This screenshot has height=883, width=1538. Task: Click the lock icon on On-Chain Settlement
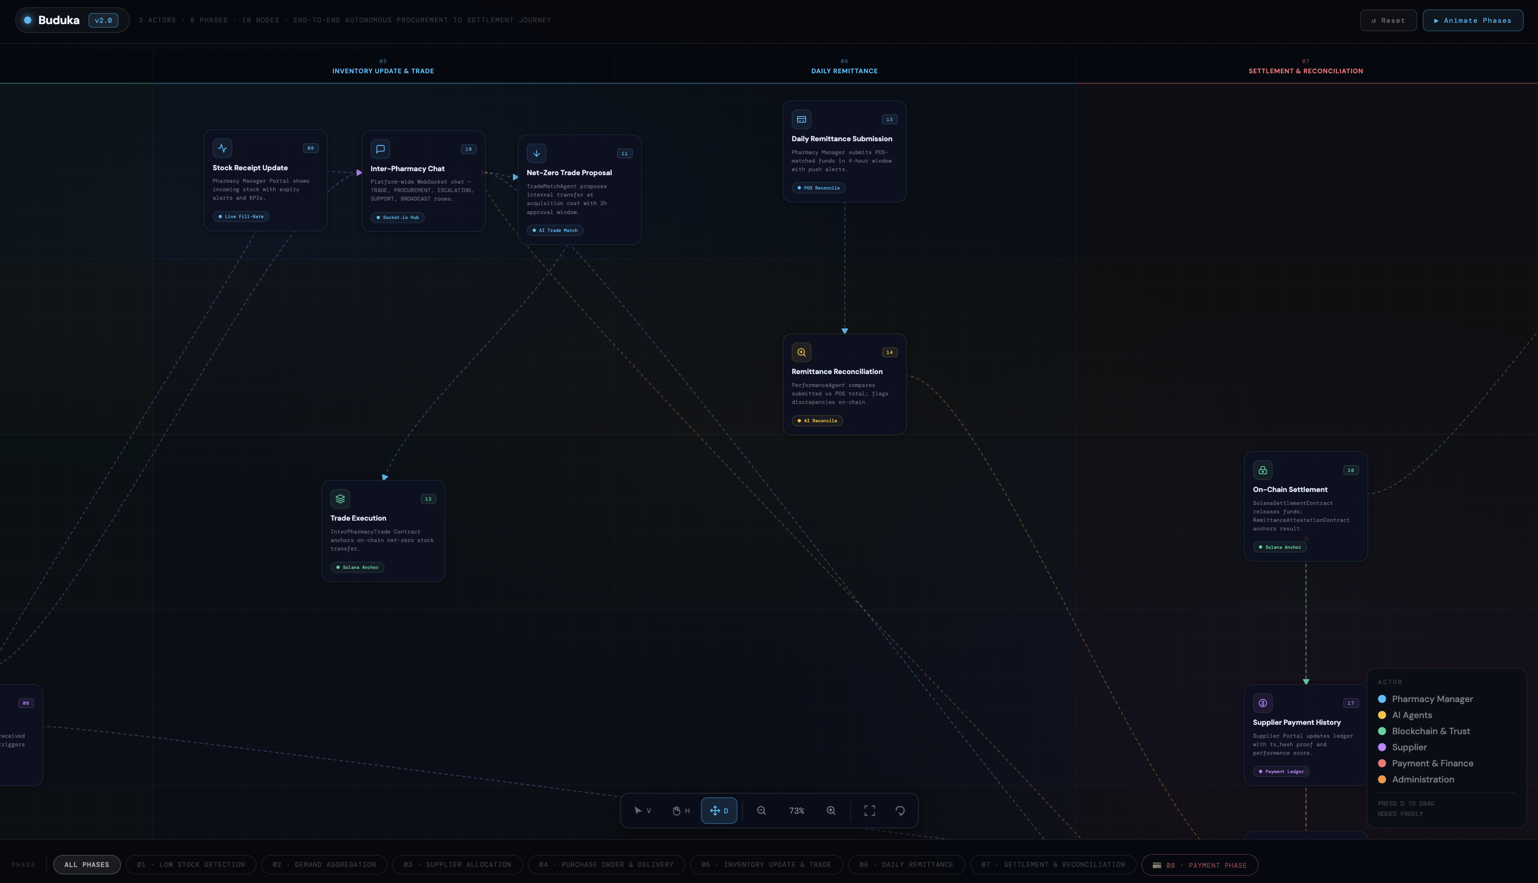(x=1263, y=469)
